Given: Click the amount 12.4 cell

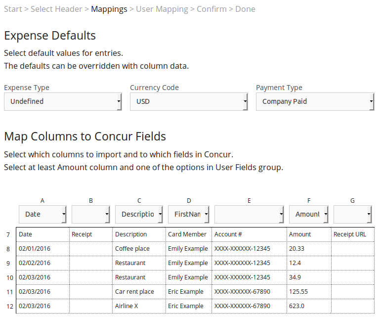Looking at the screenshot, I should [309, 263].
